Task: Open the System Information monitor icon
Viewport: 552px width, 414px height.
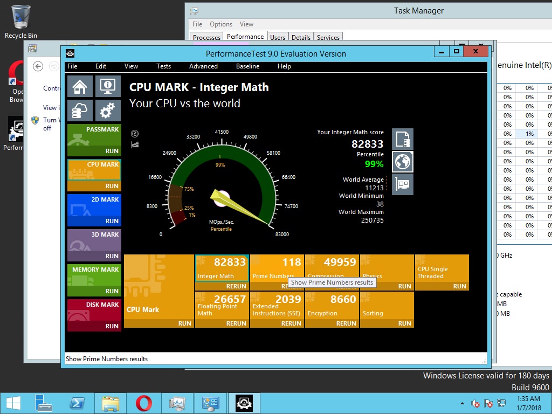Action: tap(108, 86)
